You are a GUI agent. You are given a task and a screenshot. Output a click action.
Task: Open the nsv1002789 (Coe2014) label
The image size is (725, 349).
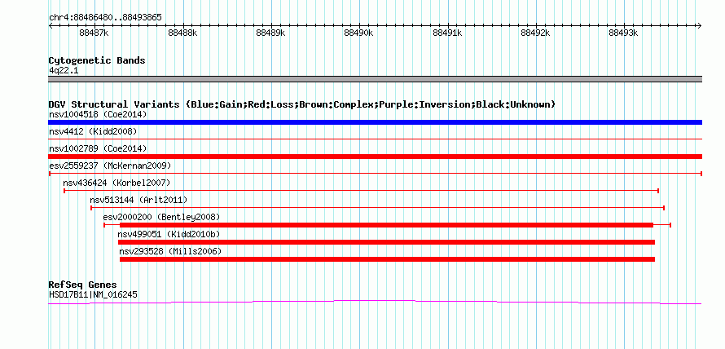(98, 148)
